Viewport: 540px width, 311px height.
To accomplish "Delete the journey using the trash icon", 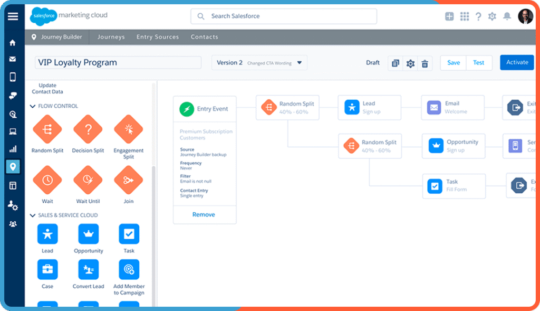I will click(x=425, y=63).
